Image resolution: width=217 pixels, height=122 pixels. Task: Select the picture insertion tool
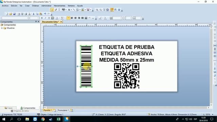click(x=83, y=10)
